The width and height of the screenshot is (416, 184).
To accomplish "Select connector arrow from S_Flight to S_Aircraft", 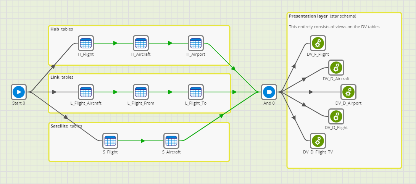I will coord(143,141).
